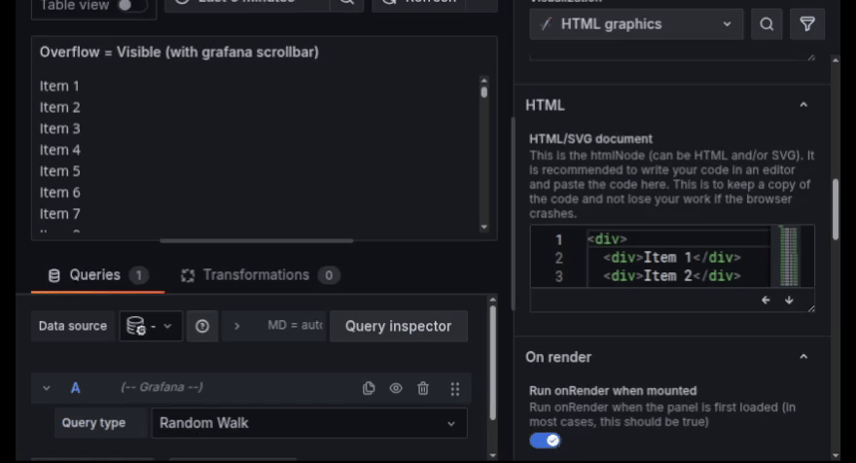Collapse query row A chevron

[47, 388]
